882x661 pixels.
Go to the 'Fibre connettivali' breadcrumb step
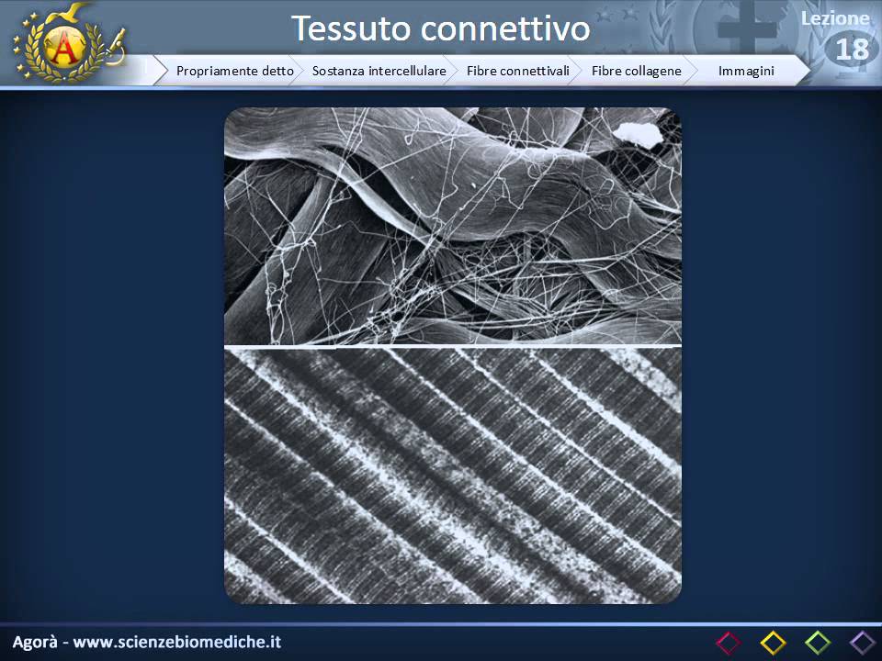tap(517, 71)
